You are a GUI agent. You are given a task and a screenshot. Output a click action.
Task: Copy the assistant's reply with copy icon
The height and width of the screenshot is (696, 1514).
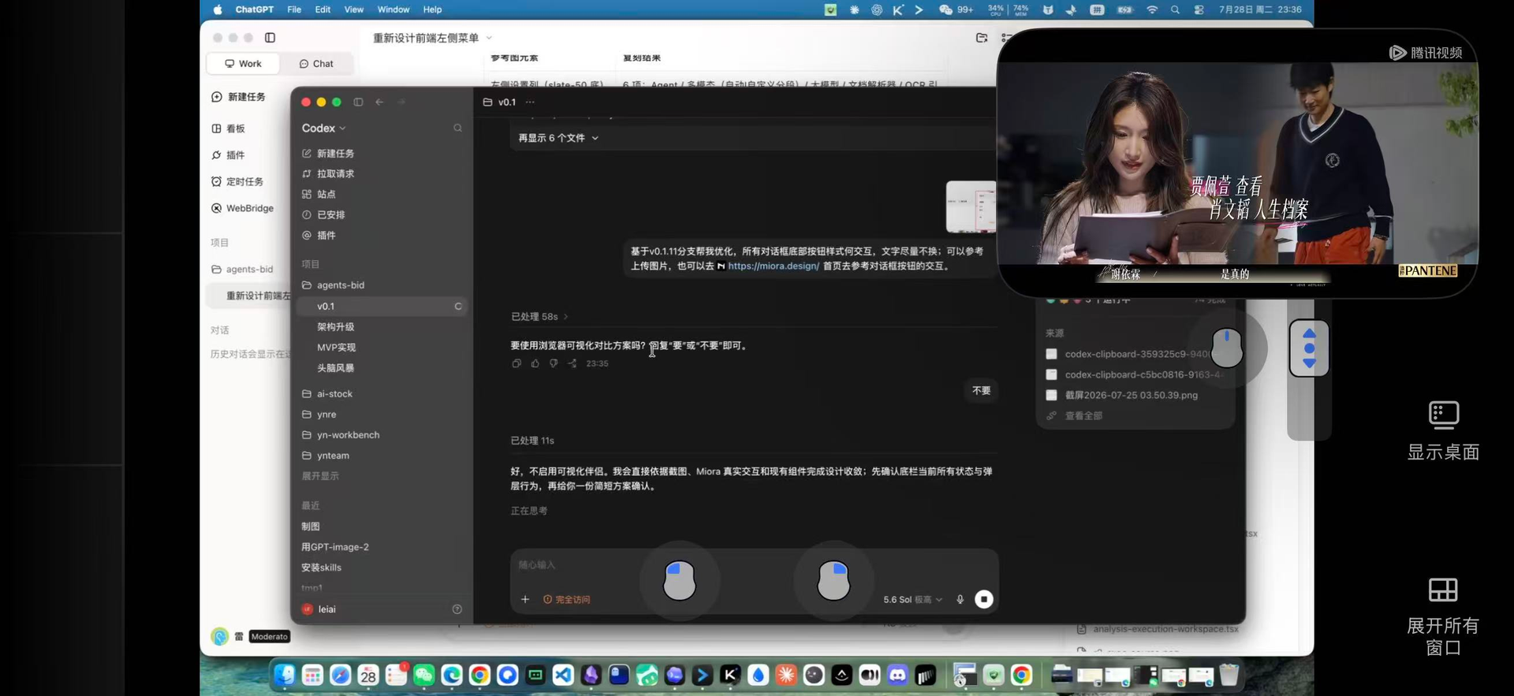(516, 363)
